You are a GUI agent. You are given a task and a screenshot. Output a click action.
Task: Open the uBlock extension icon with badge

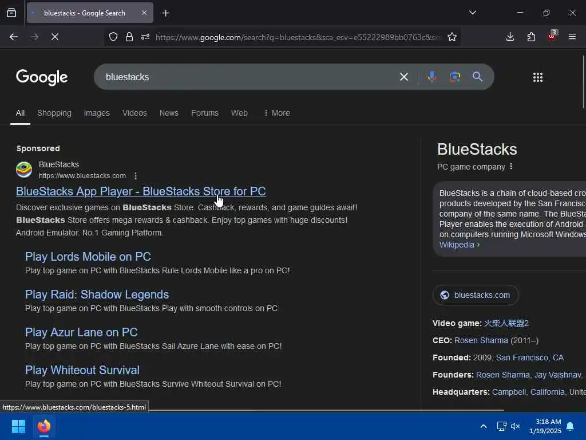(552, 36)
